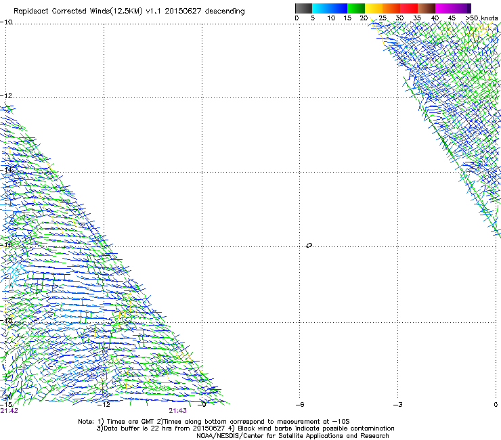Click the '-15' longitude label on bottom axis
The image size is (501, 440).
6,405
